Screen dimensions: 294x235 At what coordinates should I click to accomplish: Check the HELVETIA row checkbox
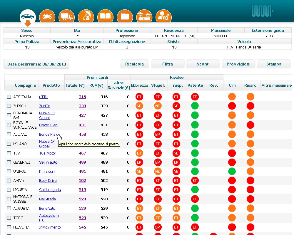coord(9,227)
